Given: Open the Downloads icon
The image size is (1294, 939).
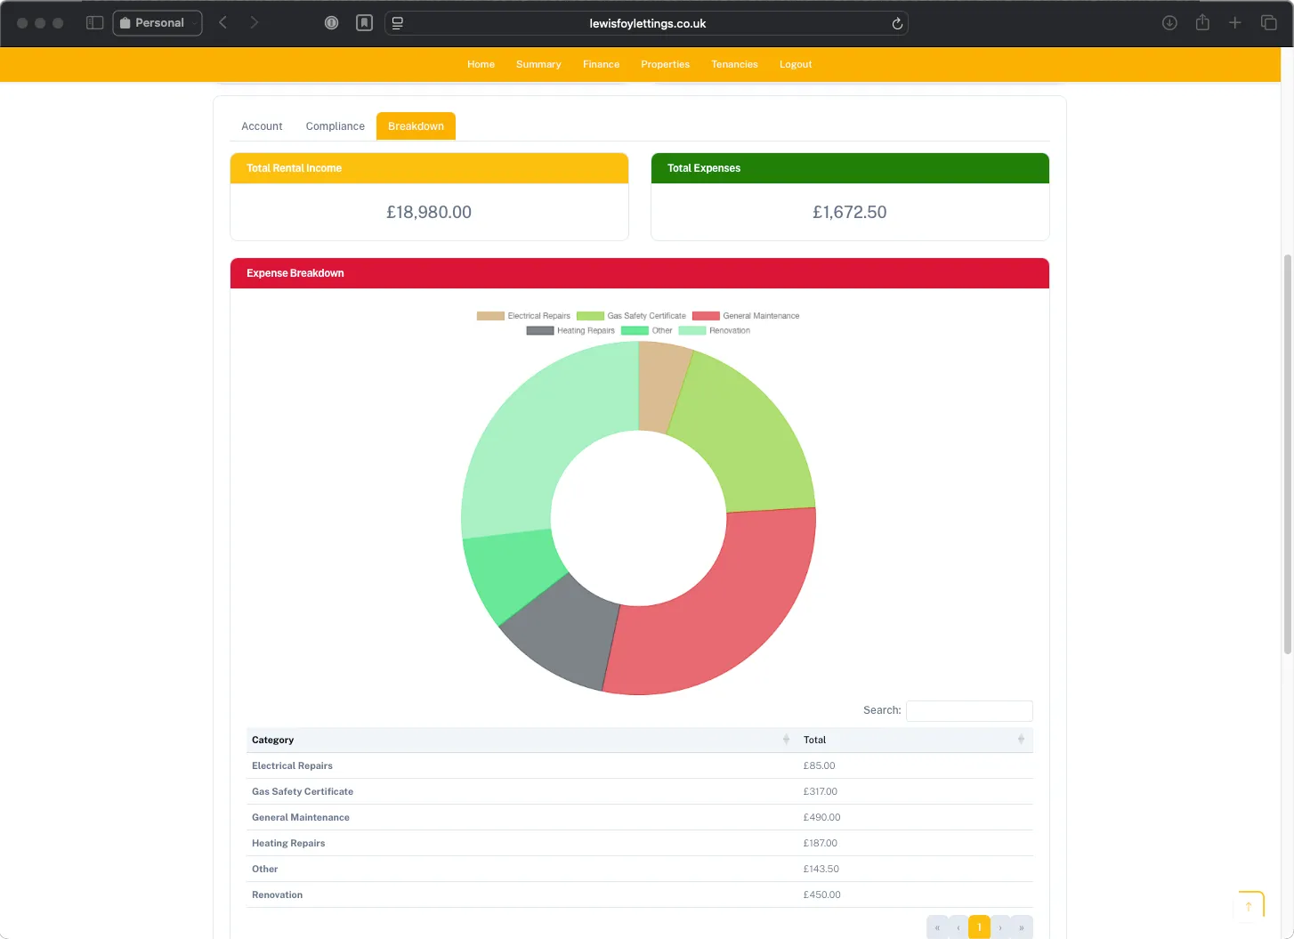Looking at the screenshot, I should coord(1169,22).
